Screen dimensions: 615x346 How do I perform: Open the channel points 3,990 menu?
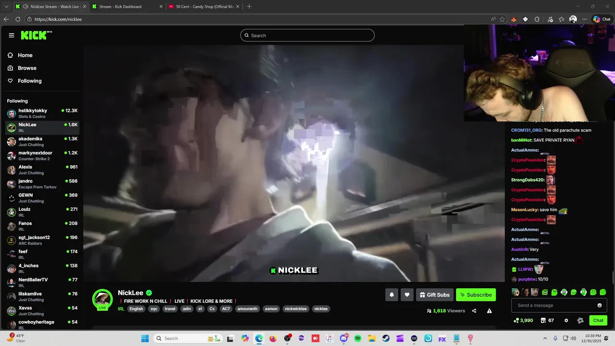[x=523, y=321]
